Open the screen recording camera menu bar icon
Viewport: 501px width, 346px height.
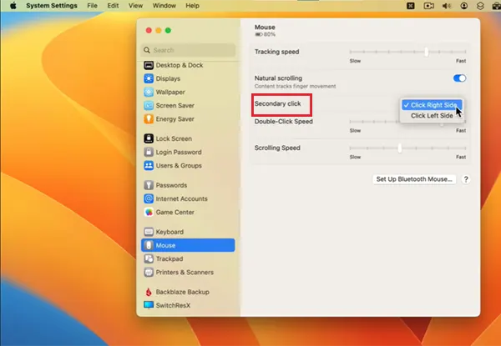coord(428,6)
